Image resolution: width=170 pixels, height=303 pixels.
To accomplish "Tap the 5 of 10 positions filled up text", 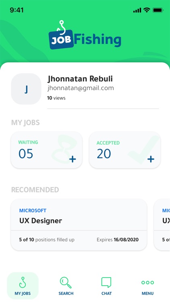I will [47, 240].
